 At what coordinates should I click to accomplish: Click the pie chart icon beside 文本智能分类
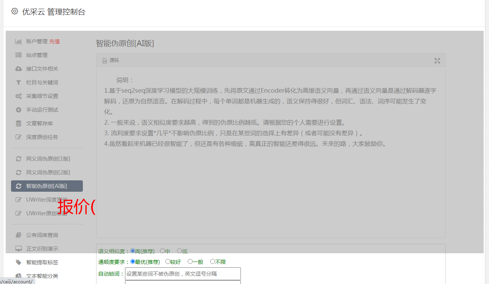pyautogui.click(x=18, y=276)
